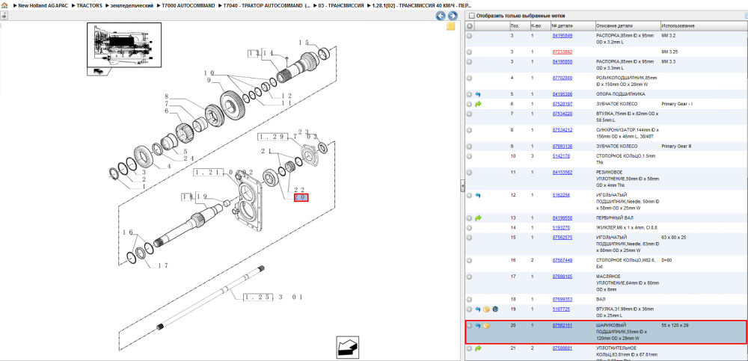Open земледельческий breadcrumb
Image resolution: width=748 pixels, height=361 pixels.
point(131,5)
